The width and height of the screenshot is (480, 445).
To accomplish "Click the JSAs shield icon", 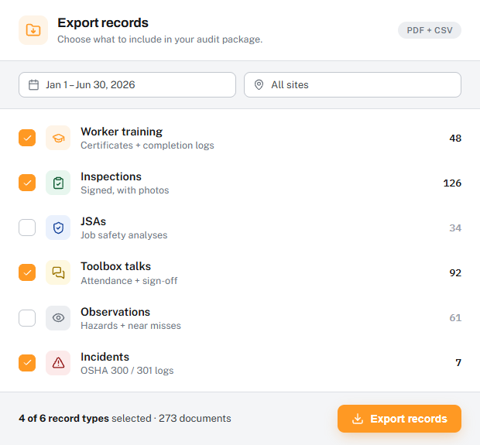I will coord(58,228).
